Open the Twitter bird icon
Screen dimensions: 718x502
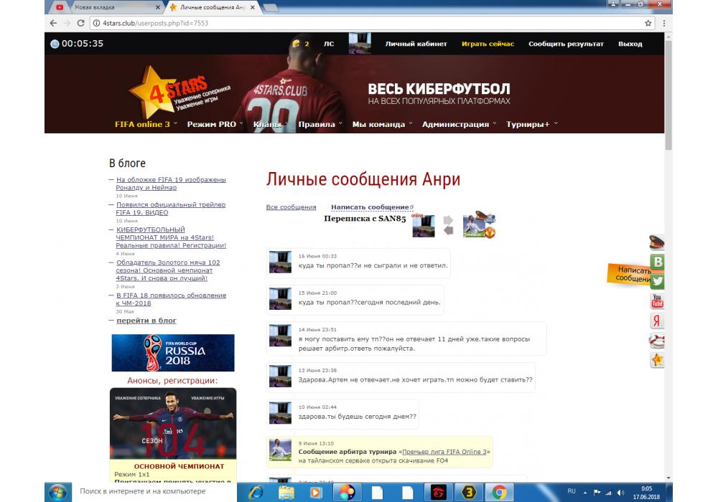658,281
